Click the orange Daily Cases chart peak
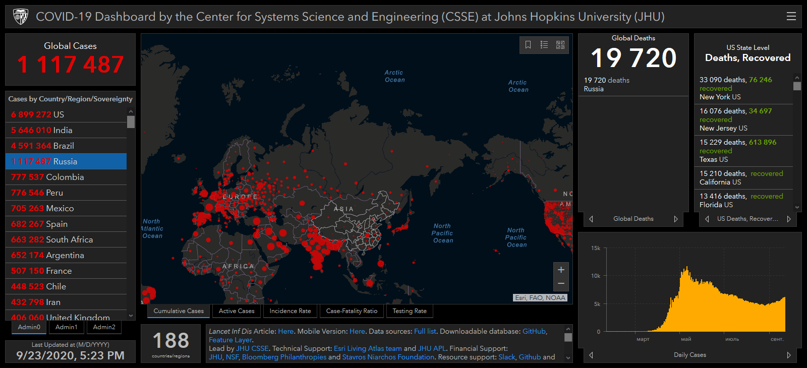This screenshot has width=807, height=368. (686, 269)
